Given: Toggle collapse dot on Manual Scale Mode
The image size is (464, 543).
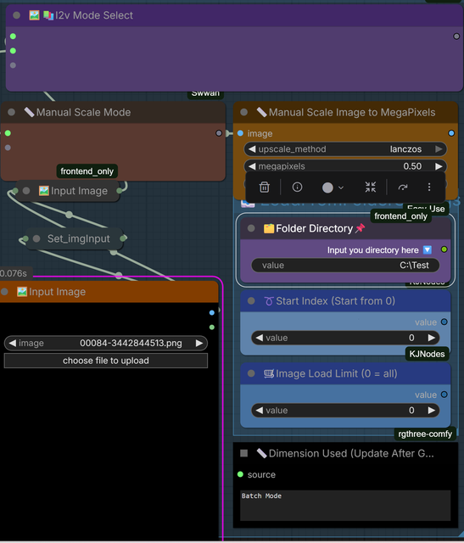Looking at the screenshot, I should point(11,112).
